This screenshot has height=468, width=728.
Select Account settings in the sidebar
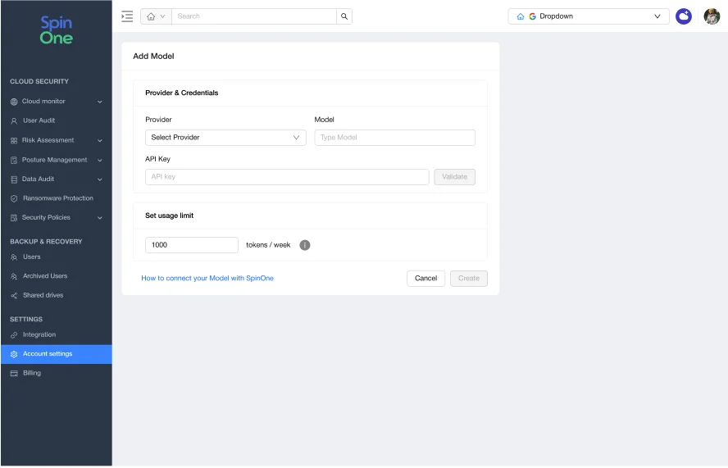pos(57,354)
